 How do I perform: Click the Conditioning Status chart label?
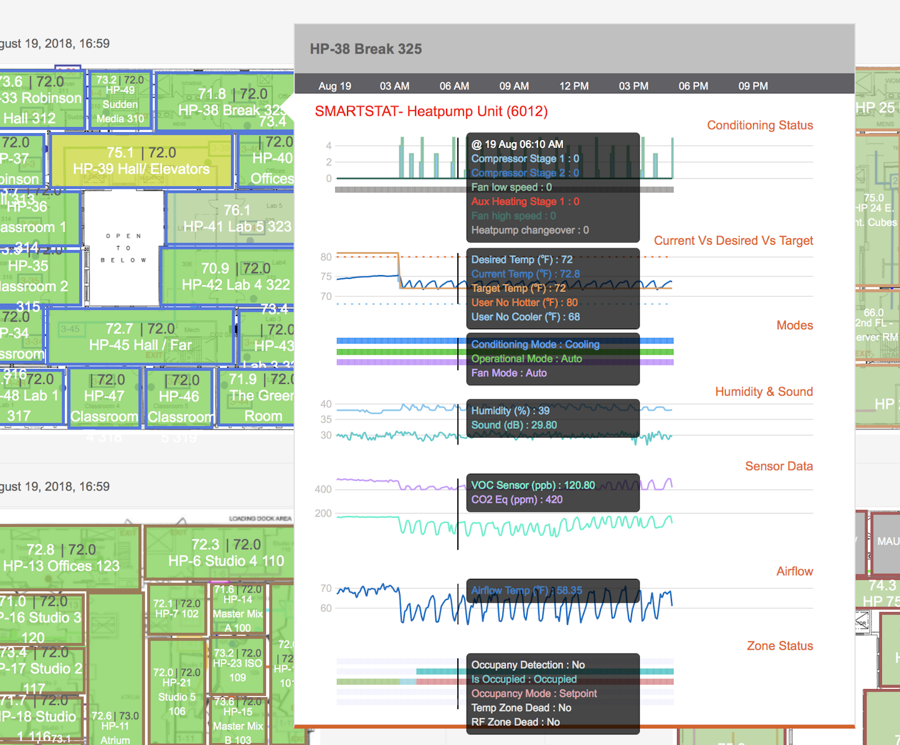pyautogui.click(x=759, y=125)
